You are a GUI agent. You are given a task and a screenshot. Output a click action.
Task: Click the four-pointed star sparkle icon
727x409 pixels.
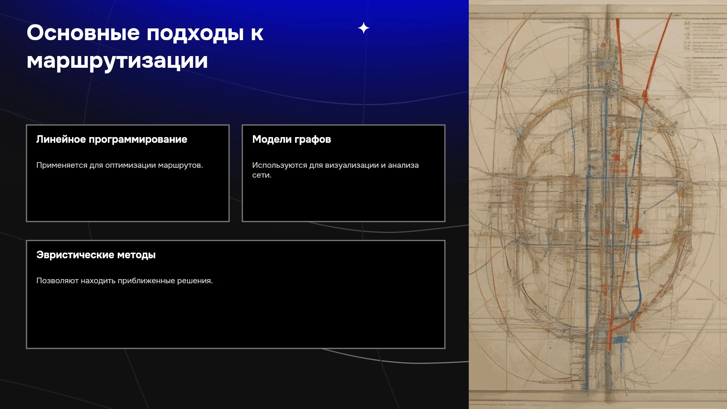pyautogui.click(x=363, y=28)
